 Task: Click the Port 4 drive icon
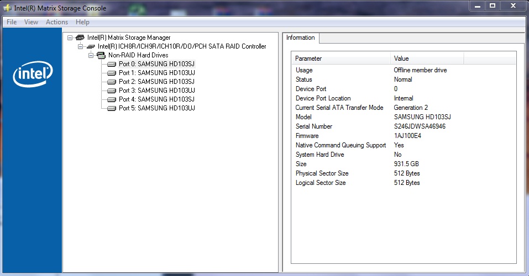111,99
